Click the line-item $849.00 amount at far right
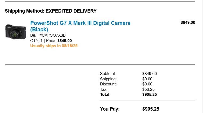 188,22
